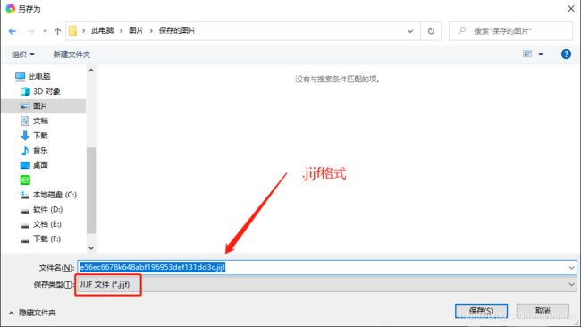Select 图片 in the address path

coord(136,30)
